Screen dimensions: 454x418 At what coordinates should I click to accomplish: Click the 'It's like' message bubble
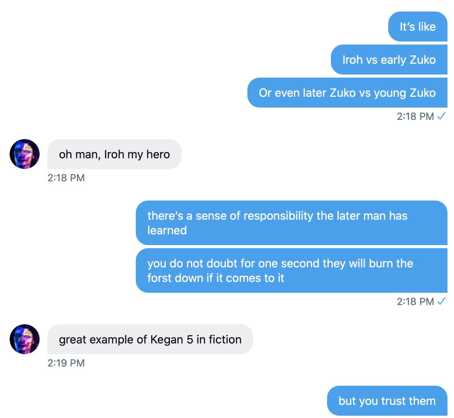[417, 27]
